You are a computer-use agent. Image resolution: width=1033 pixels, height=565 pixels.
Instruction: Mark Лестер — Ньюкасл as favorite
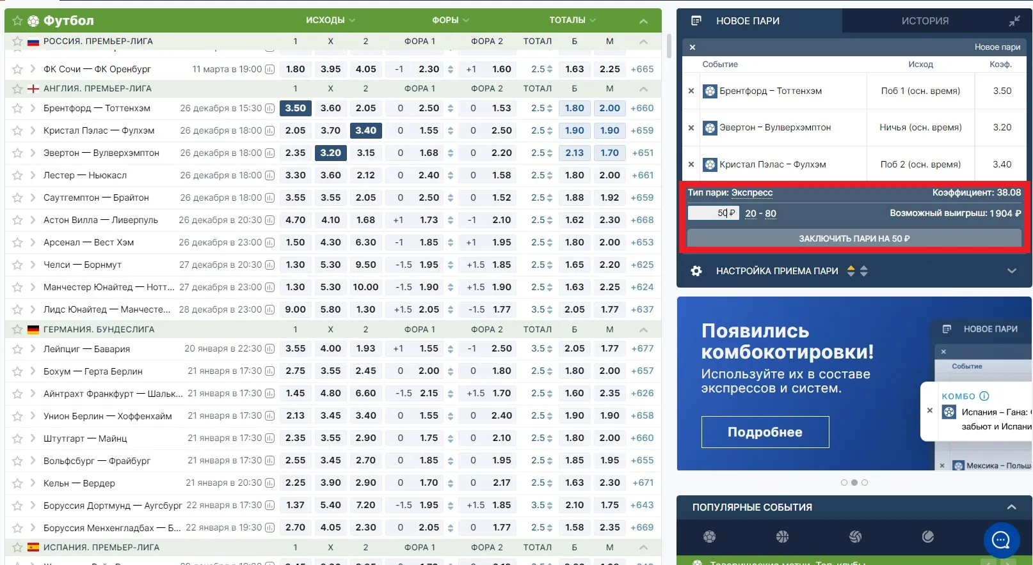[x=17, y=176]
